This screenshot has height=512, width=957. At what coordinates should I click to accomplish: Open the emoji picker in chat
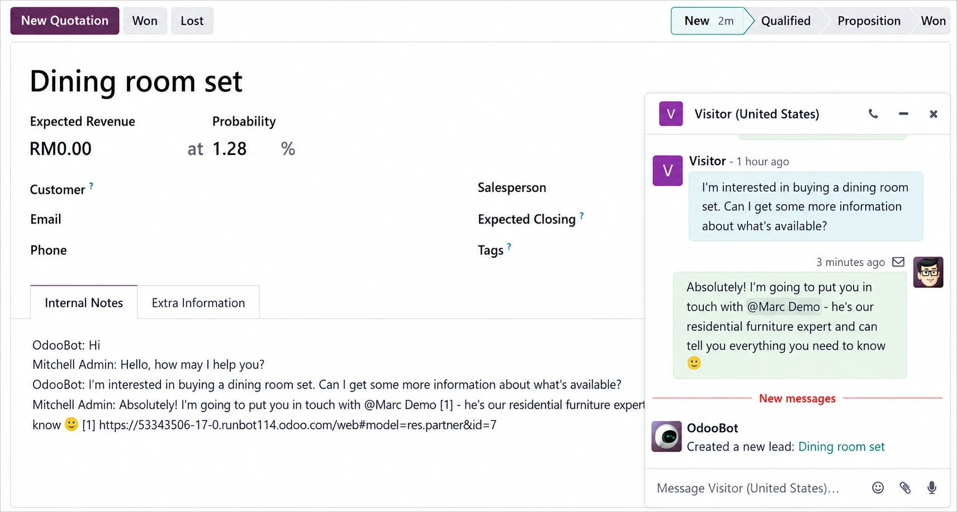(878, 488)
